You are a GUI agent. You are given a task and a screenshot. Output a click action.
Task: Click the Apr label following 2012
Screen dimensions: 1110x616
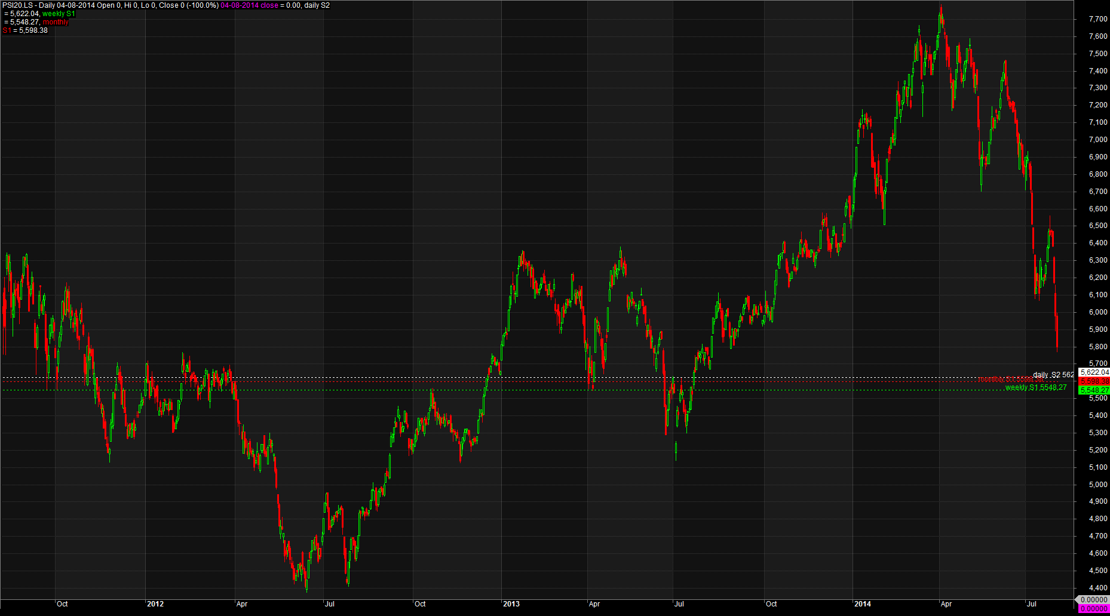(242, 604)
